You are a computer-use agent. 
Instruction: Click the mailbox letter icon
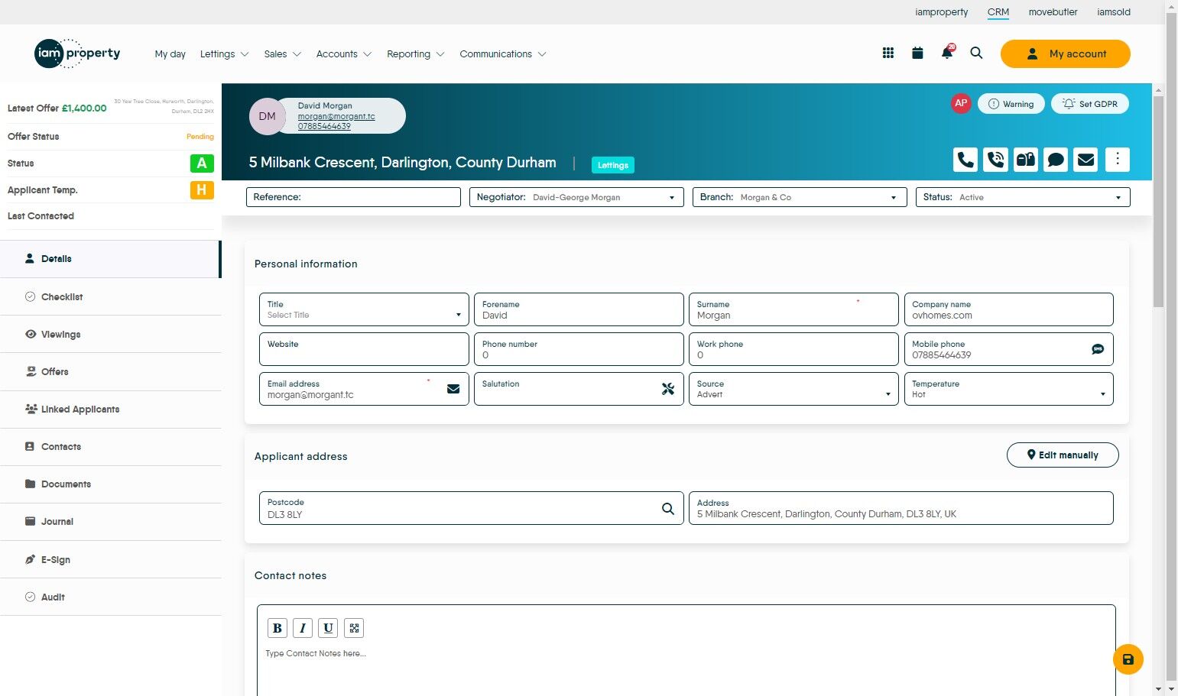click(1025, 160)
